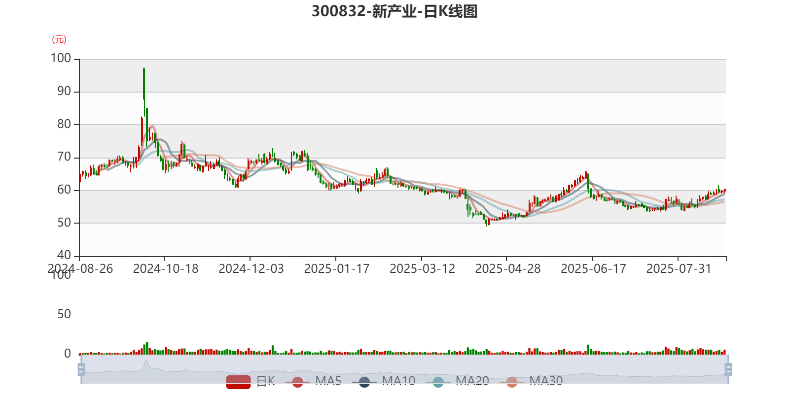
Task: Click the tallest volume bar below the price spike
Action: (x=147, y=348)
